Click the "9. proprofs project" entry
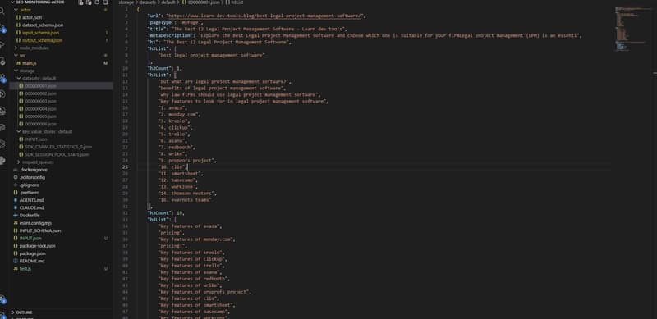This screenshot has height=319, width=657. (x=187, y=161)
